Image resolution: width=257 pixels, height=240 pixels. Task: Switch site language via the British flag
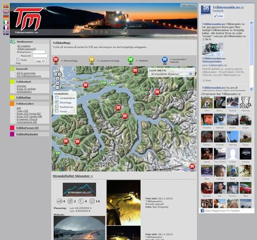pyautogui.click(x=6, y=12)
